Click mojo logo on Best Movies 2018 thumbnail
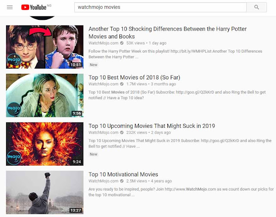Viewport: 276px width, 217px height. (14, 109)
